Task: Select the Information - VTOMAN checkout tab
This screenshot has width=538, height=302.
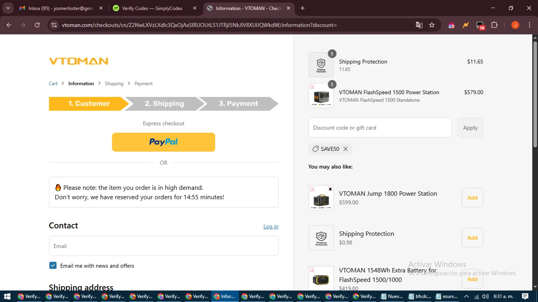Action: coord(248,8)
